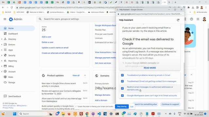The width and height of the screenshot is (209, 117).
Task: Click Continue to support button
Action: click(x=170, y=104)
